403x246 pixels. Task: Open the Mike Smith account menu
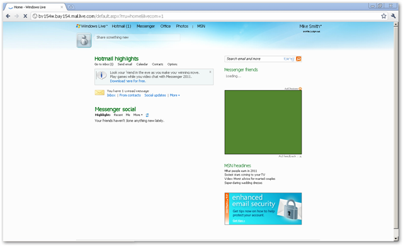310,26
